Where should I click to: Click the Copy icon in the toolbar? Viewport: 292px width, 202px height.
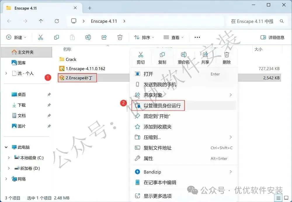[56, 37]
